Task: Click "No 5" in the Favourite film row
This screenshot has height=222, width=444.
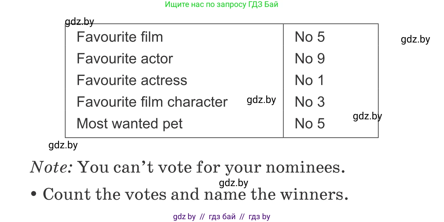Action: (309, 37)
